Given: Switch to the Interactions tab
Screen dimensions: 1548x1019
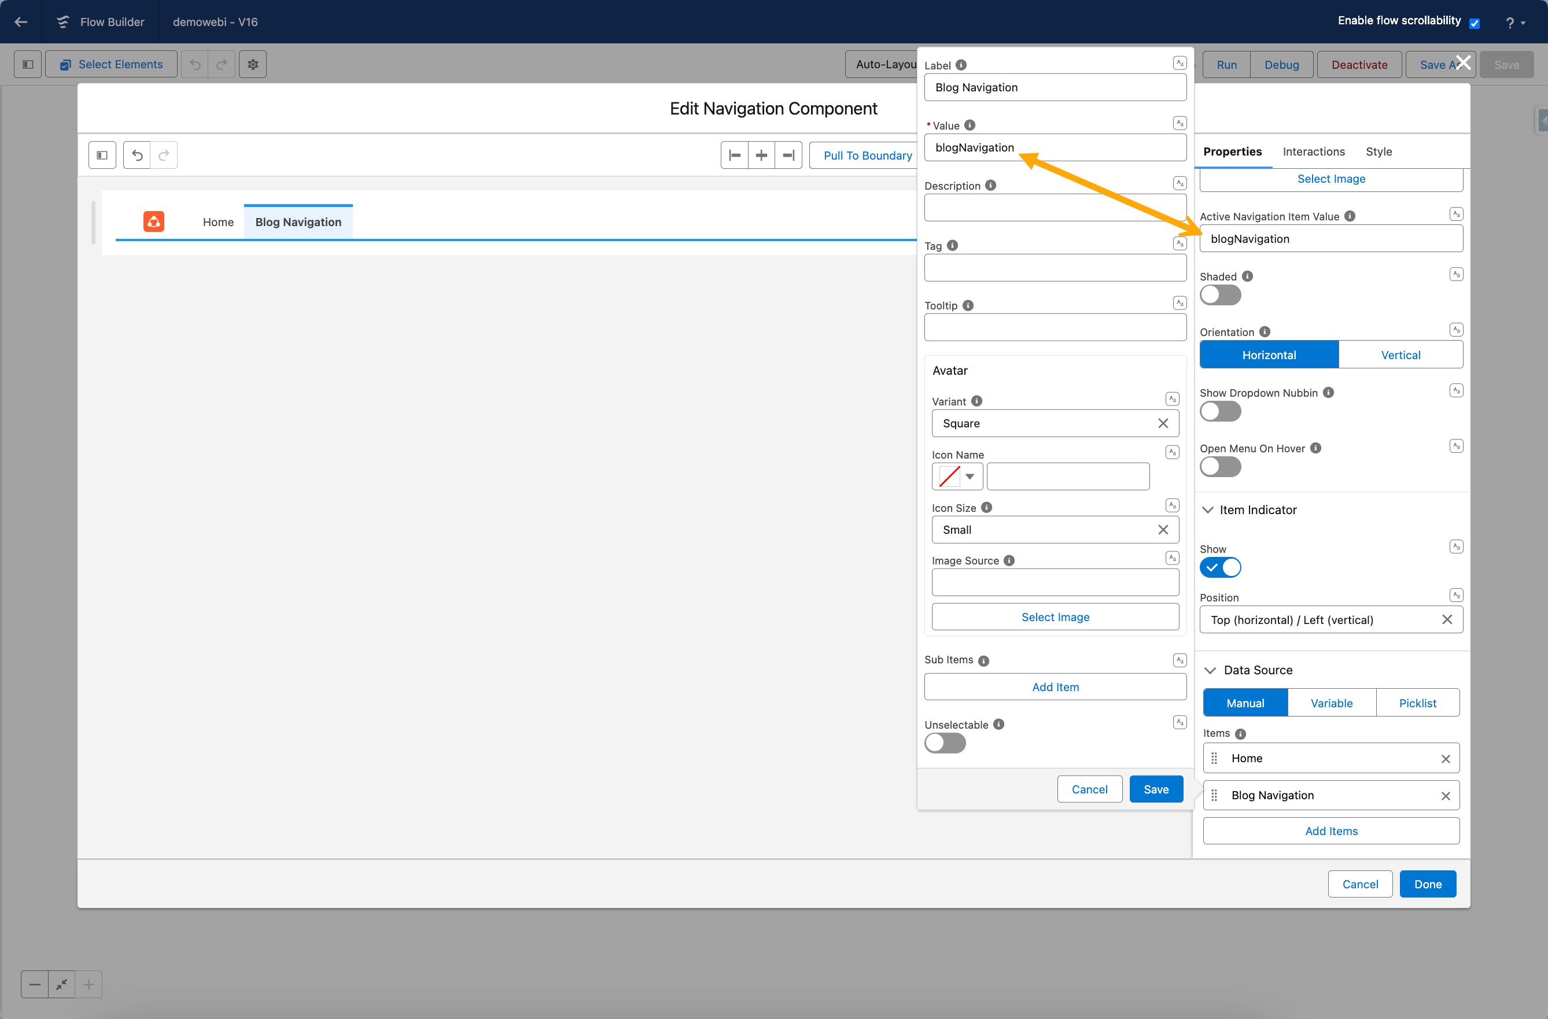Looking at the screenshot, I should (1313, 152).
